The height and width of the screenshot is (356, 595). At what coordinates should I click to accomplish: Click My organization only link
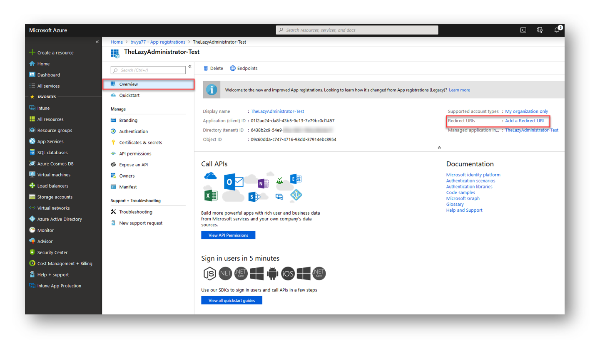pos(526,111)
